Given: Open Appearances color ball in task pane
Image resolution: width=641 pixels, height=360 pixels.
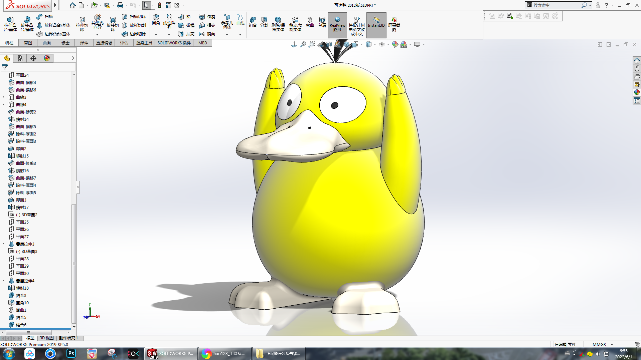Looking at the screenshot, I should pos(637,92).
